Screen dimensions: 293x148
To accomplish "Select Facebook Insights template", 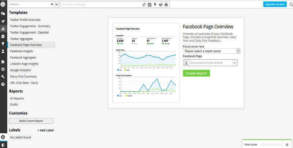I will (22, 51).
